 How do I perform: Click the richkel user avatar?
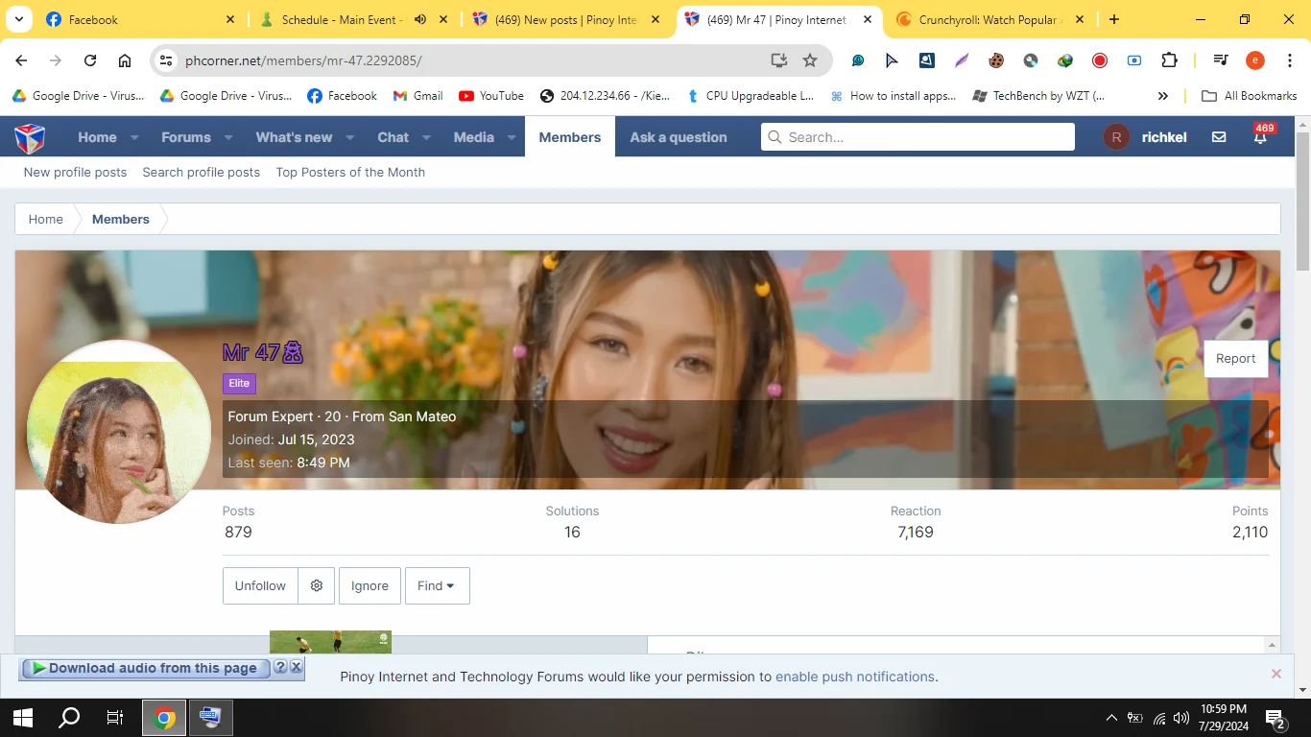[1115, 137]
